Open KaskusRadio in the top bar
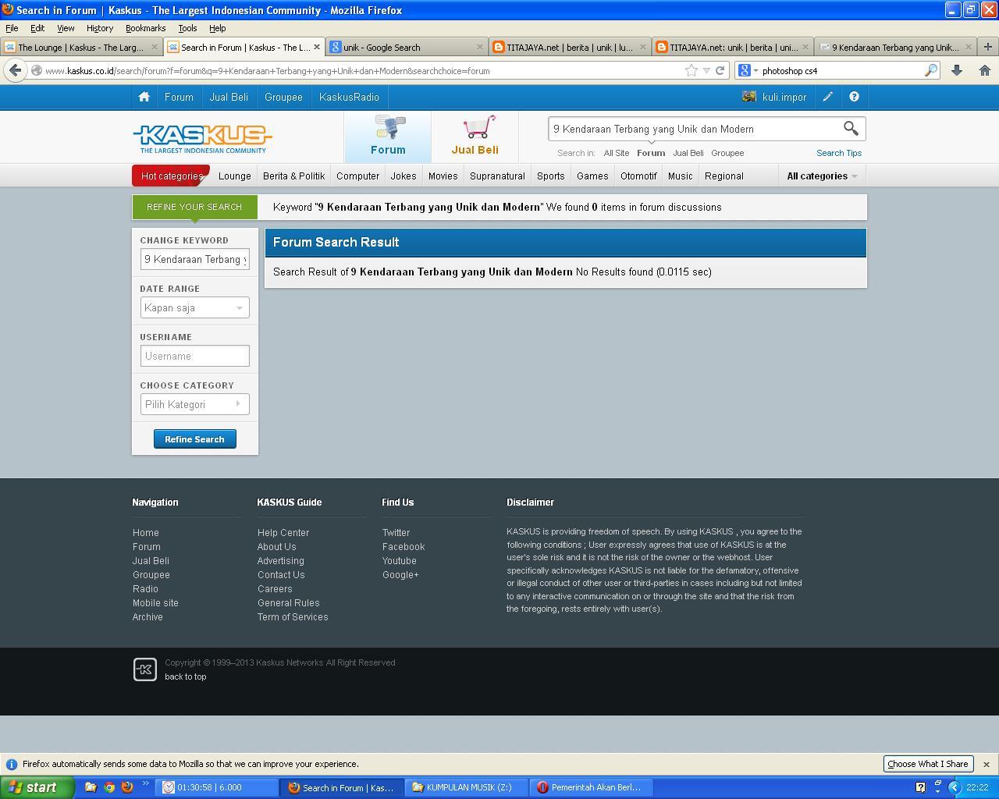This screenshot has width=999, height=799. click(349, 97)
